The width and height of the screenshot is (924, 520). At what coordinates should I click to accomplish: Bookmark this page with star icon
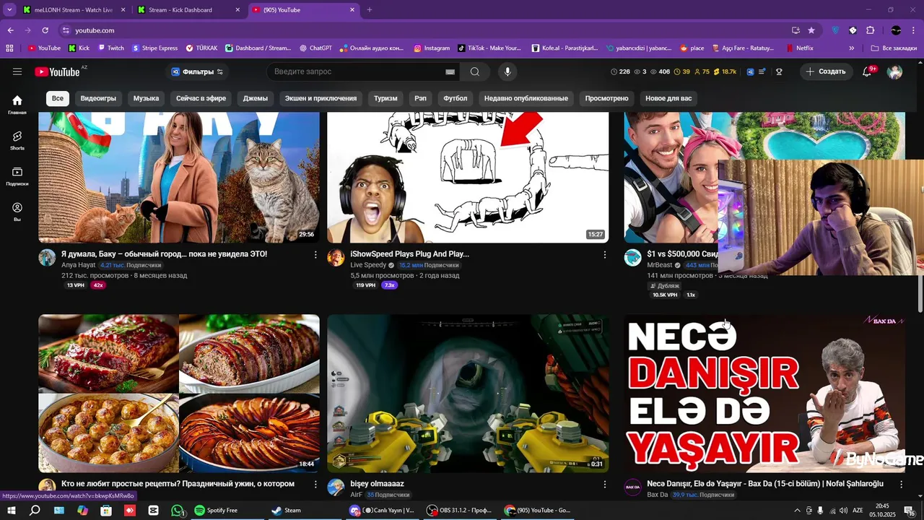point(811,30)
